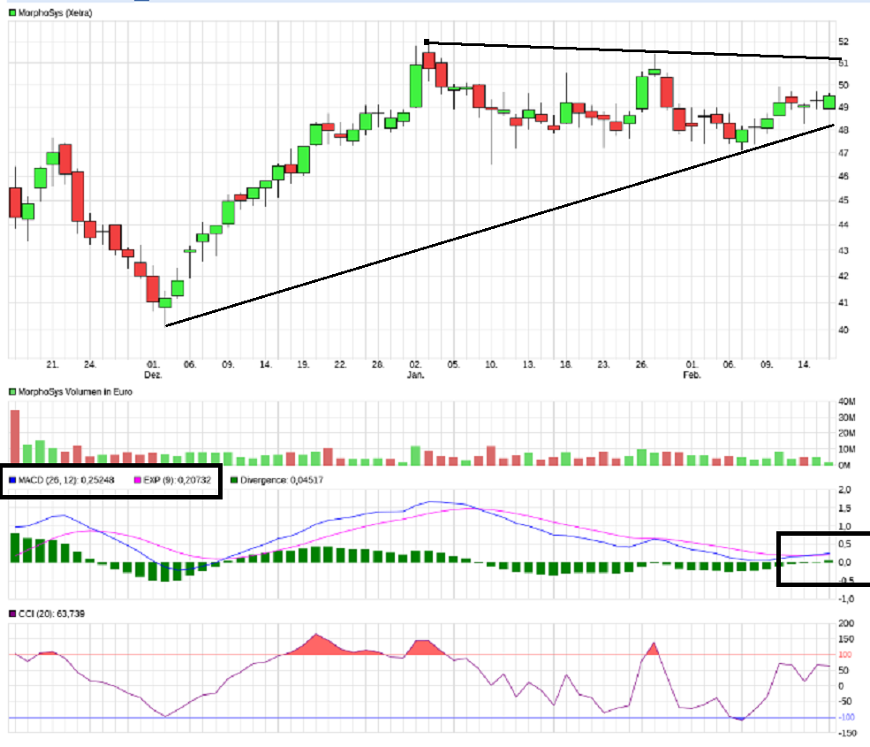870x747 pixels.
Task: Click the blue MACD legend swatch
Action: point(12,480)
